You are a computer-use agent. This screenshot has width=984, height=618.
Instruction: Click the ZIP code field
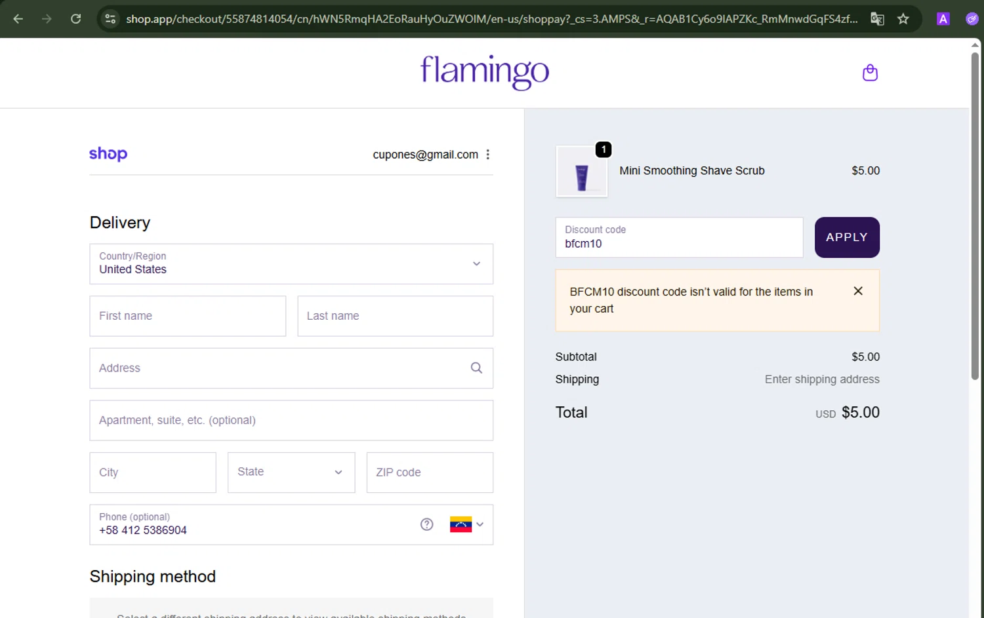point(430,473)
